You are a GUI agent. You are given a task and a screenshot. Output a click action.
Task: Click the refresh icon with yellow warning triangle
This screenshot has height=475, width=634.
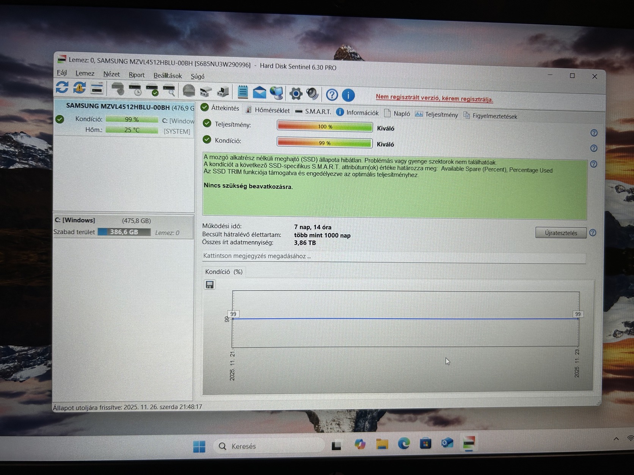point(79,88)
